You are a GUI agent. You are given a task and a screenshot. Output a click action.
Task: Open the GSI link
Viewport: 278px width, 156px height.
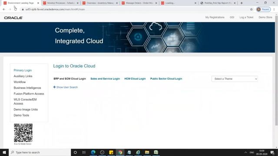[232, 17]
